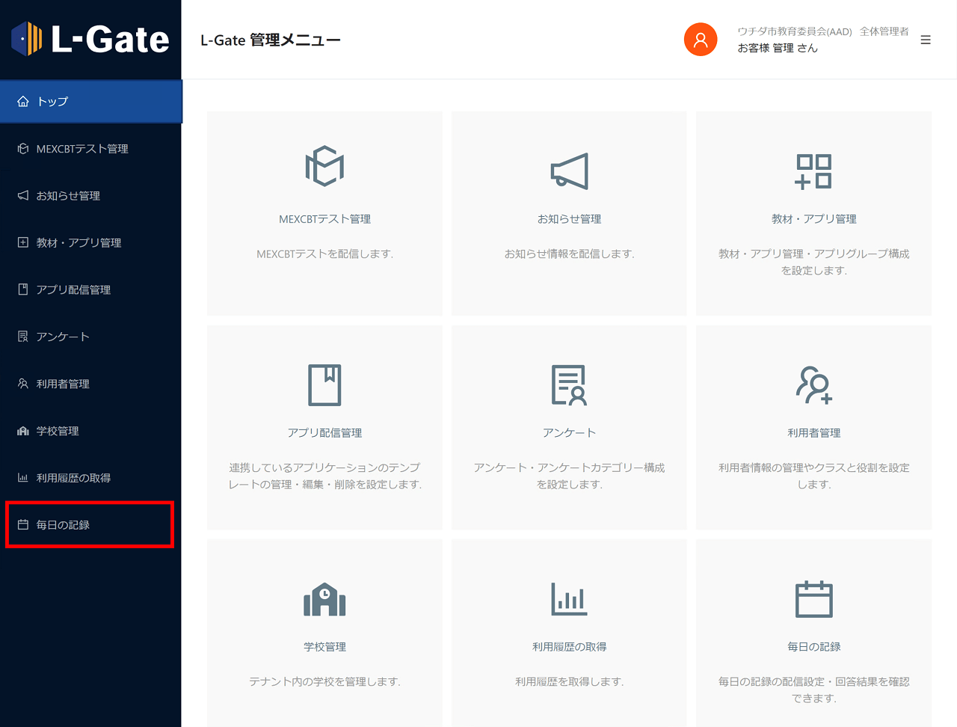Image resolution: width=957 pixels, height=727 pixels.
Task: Click the 学校管理 card title
Action: tap(324, 647)
